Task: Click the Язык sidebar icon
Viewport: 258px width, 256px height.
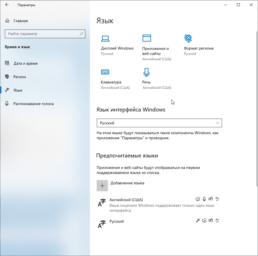Action: pos(7,90)
